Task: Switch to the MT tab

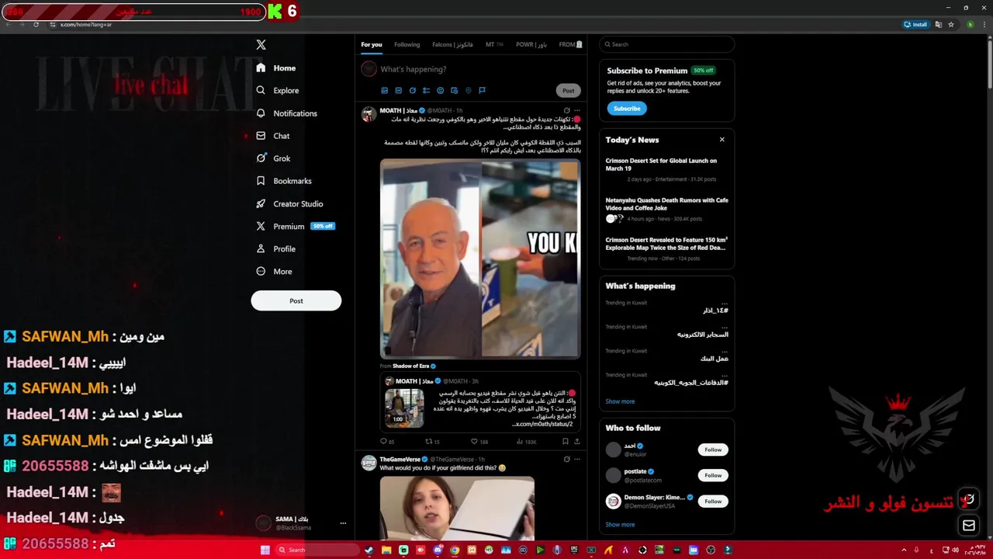Action: coord(494,44)
